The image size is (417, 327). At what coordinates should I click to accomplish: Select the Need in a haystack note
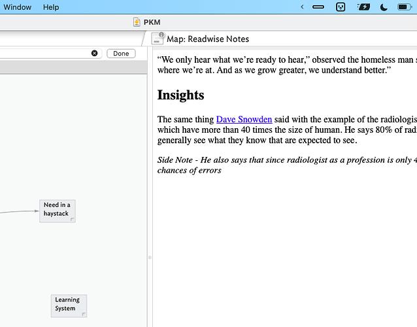click(x=58, y=211)
